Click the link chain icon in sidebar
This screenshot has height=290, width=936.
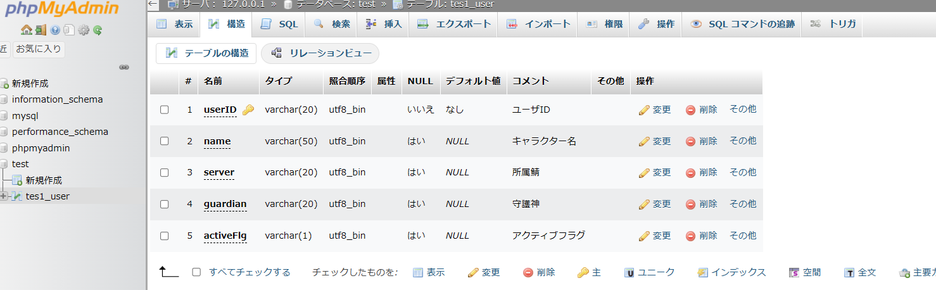(x=124, y=67)
